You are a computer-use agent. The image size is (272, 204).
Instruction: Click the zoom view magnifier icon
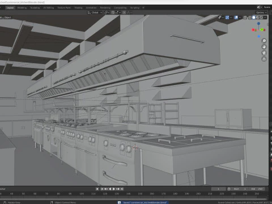coord(264,41)
